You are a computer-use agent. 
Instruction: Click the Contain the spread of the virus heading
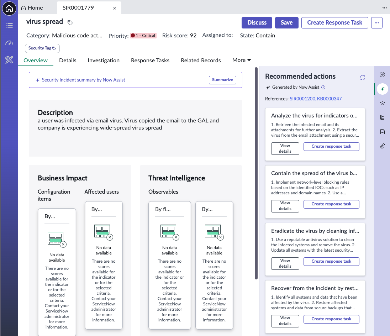click(x=314, y=173)
